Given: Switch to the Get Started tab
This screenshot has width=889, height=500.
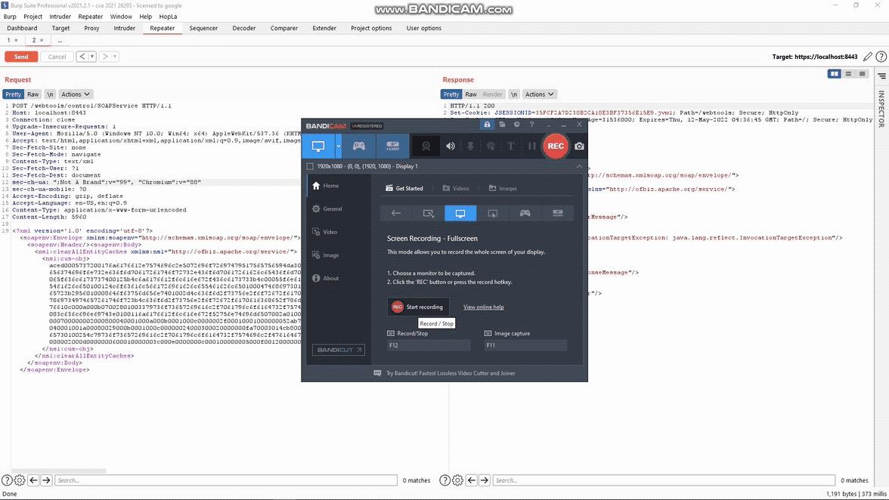Looking at the screenshot, I should 404,189.
